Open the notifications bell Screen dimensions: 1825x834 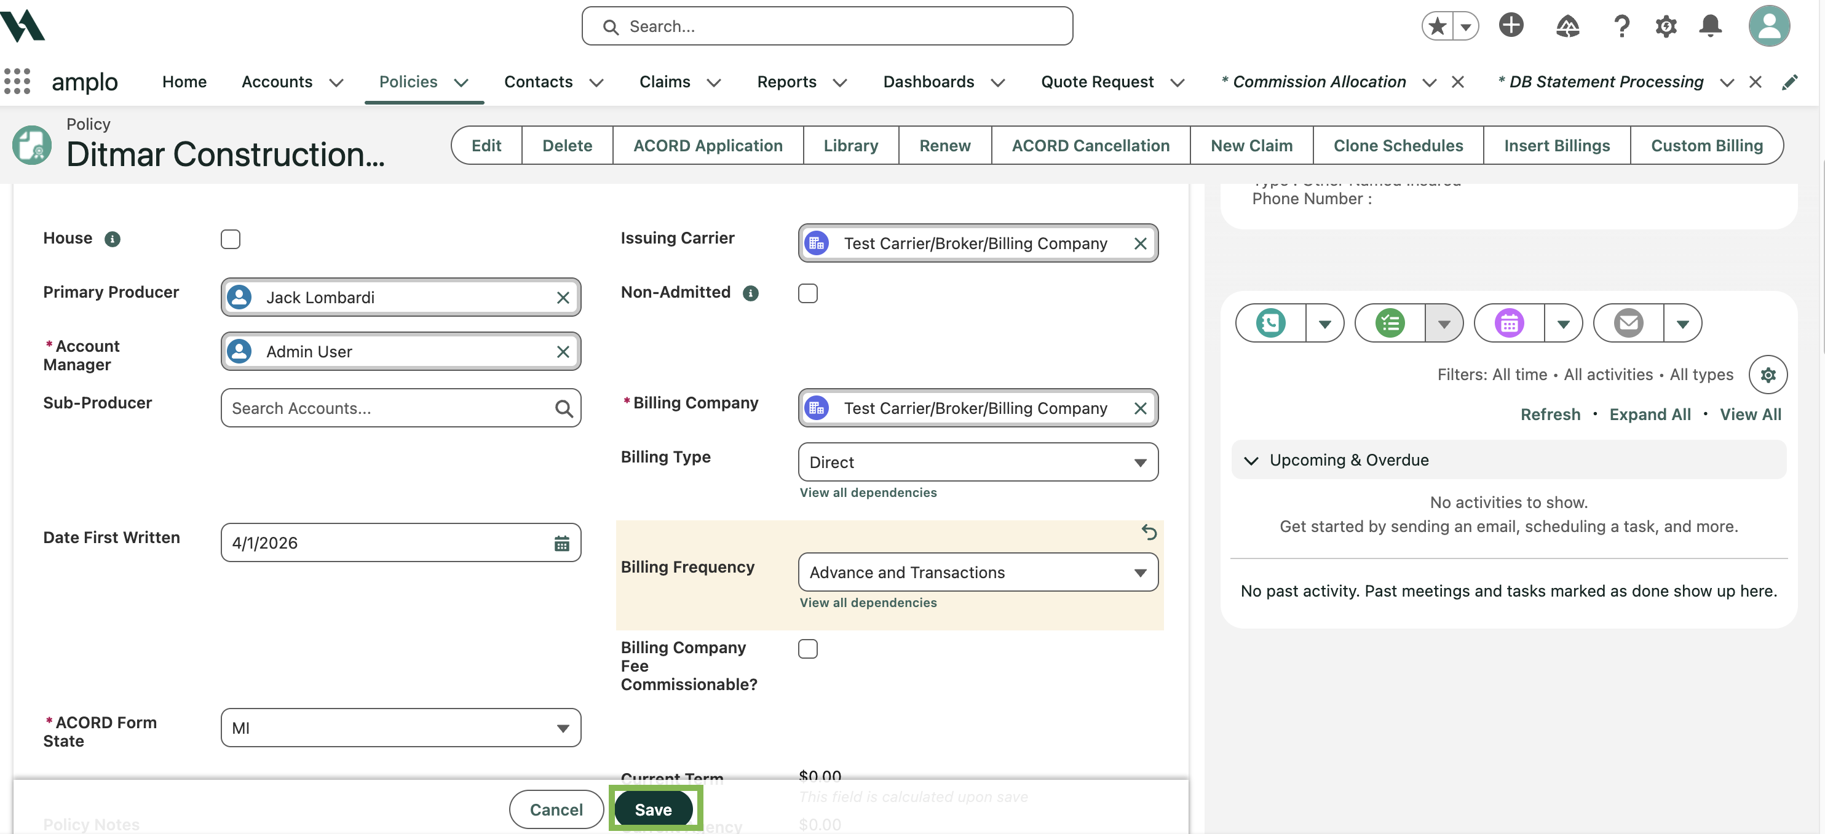(x=1710, y=26)
